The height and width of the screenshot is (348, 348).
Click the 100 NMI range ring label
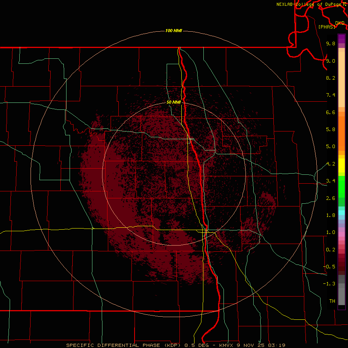(174, 31)
